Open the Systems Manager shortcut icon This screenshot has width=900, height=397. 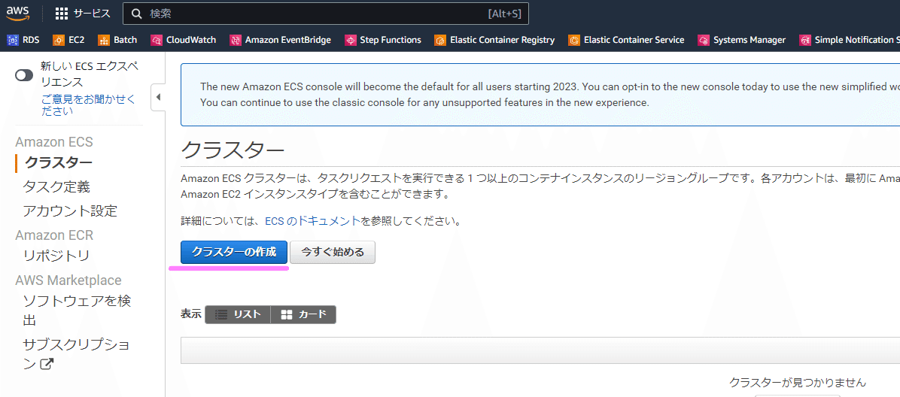click(704, 40)
